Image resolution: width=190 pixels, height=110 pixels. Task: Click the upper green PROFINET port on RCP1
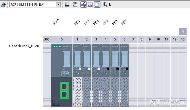coord(64,87)
